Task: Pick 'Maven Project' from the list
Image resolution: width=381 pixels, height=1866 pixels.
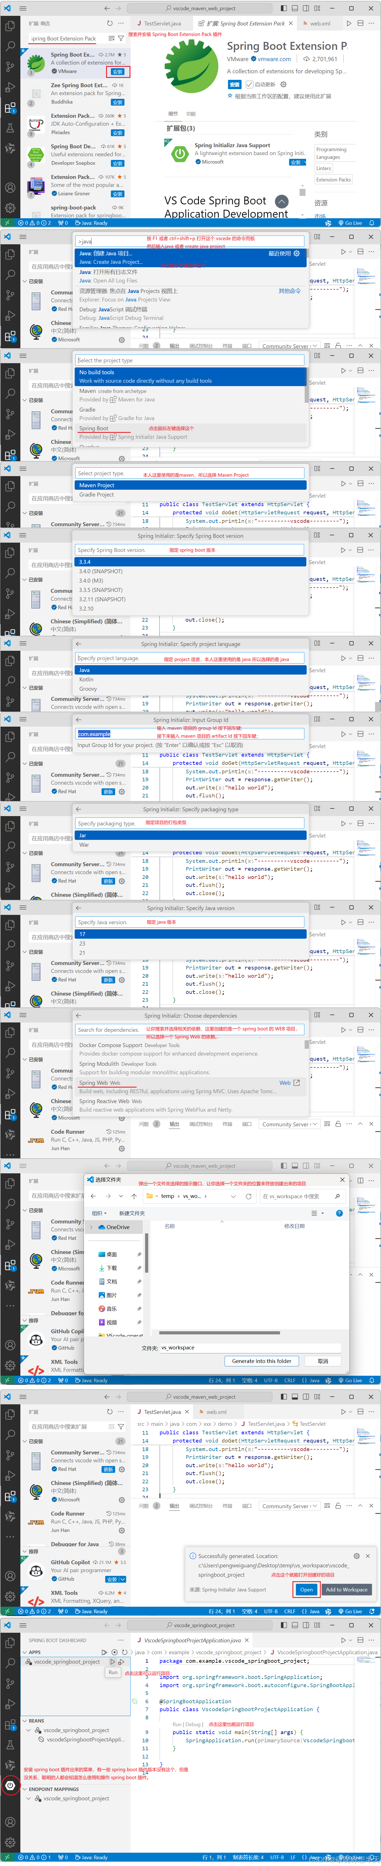Action: (191, 485)
